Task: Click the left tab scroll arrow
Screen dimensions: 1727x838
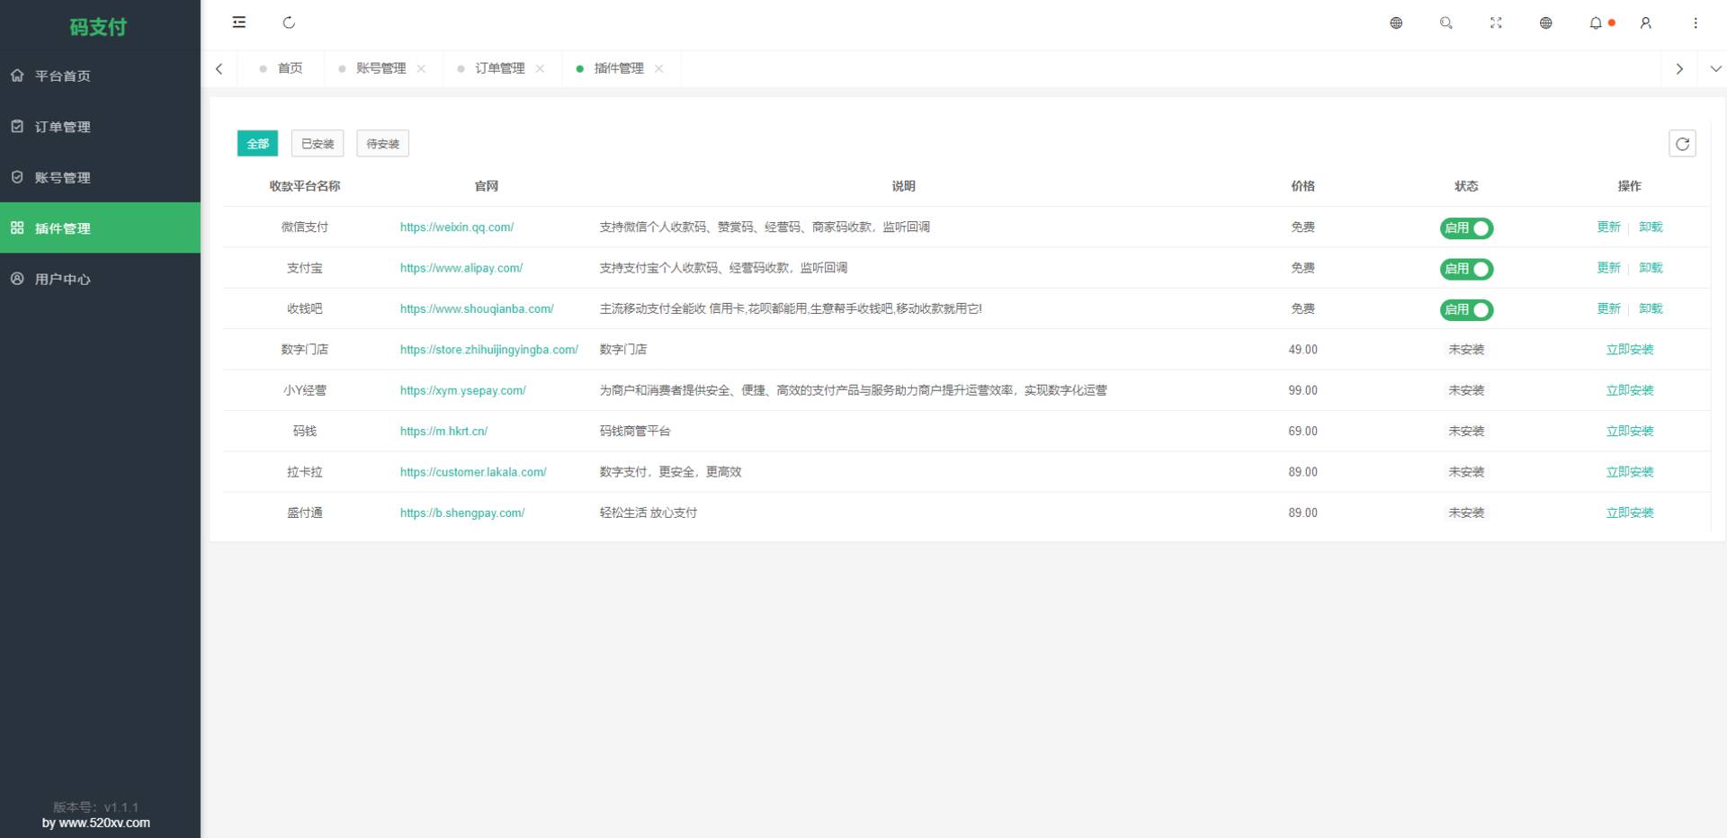Action: [x=219, y=67]
